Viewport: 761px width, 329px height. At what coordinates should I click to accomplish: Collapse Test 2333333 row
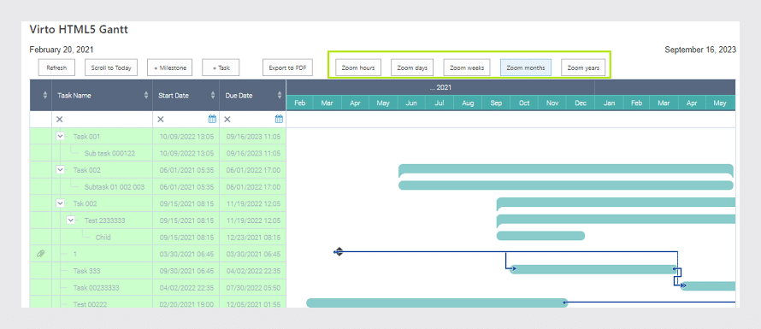point(71,220)
